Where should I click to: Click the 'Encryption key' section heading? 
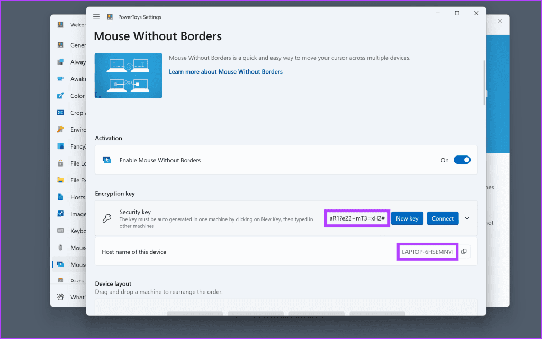click(x=115, y=194)
